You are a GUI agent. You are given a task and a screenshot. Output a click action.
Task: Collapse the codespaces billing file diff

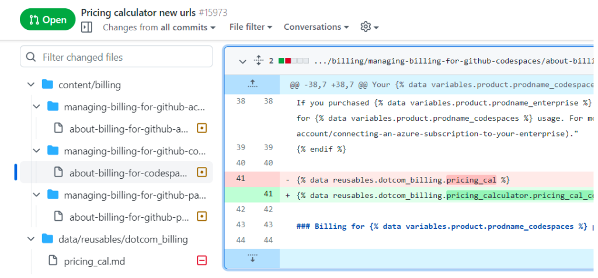(x=242, y=61)
